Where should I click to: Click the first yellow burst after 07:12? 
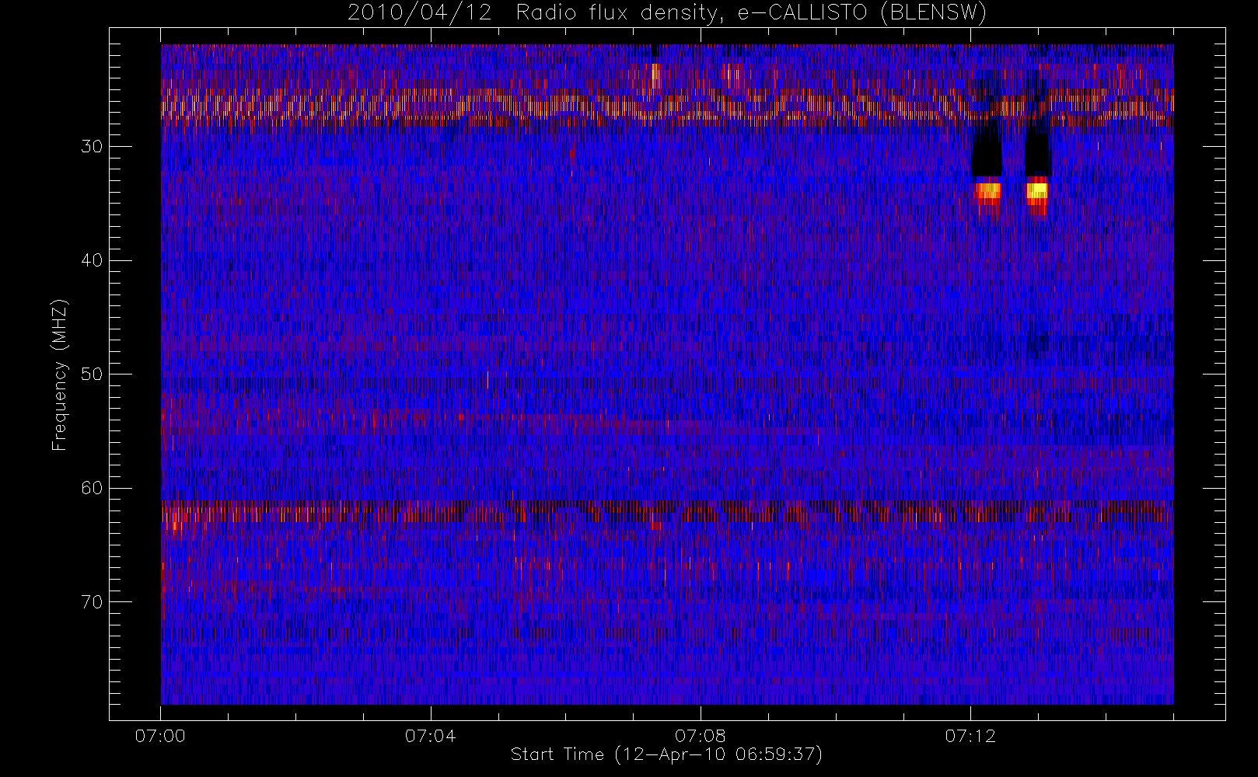pos(987,190)
